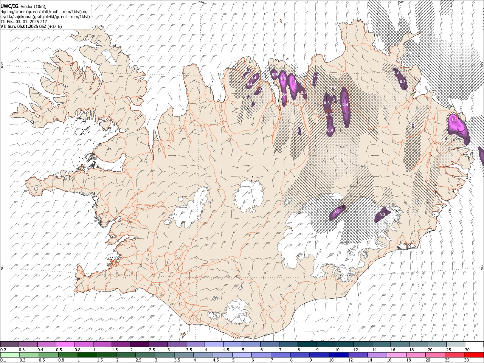Select the 0.3 swatch on the green rain scale

coord(29,355)
